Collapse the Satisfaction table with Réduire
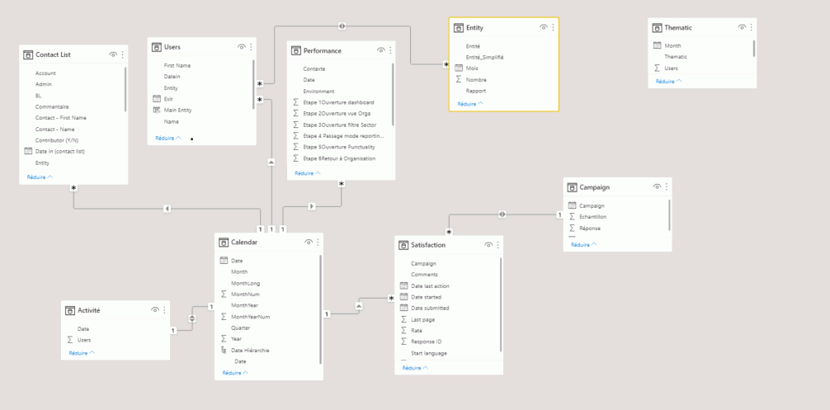The width and height of the screenshot is (830, 410). point(413,368)
